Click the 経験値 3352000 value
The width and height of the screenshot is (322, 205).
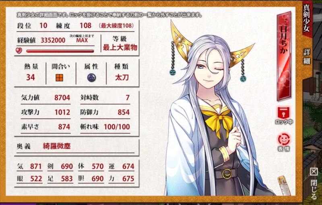pyautogui.click(x=53, y=40)
